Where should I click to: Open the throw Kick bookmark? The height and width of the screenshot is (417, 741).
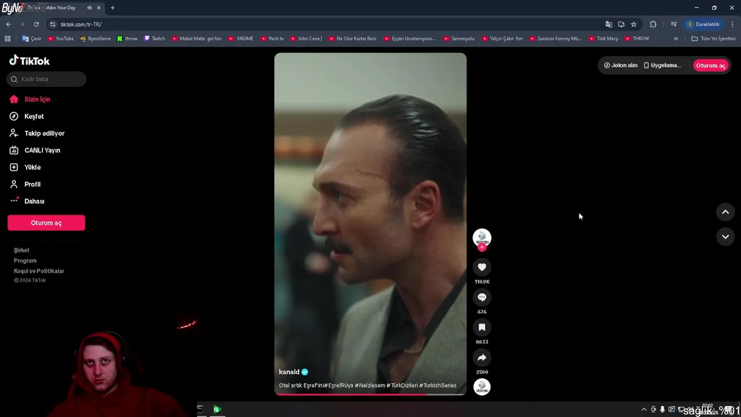pos(127,39)
